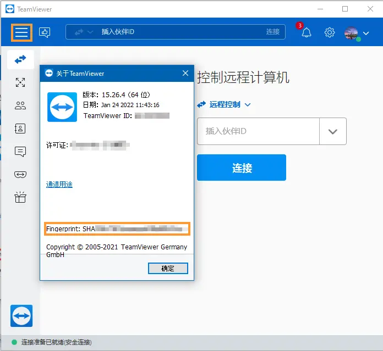Open the hamburger menu icon
This screenshot has width=383, height=351.
[21, 32]
